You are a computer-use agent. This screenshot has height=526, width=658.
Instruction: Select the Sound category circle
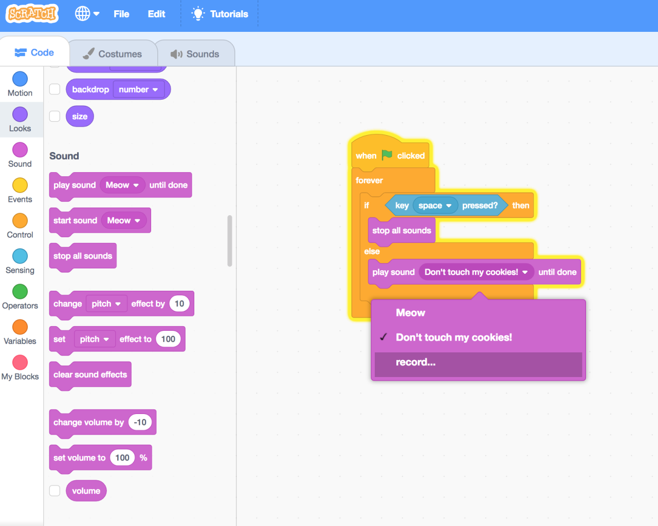pyautogui.click(x=20, y=149)
